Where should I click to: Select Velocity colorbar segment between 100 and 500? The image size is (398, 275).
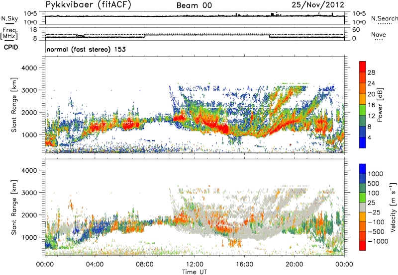point(363,188)
